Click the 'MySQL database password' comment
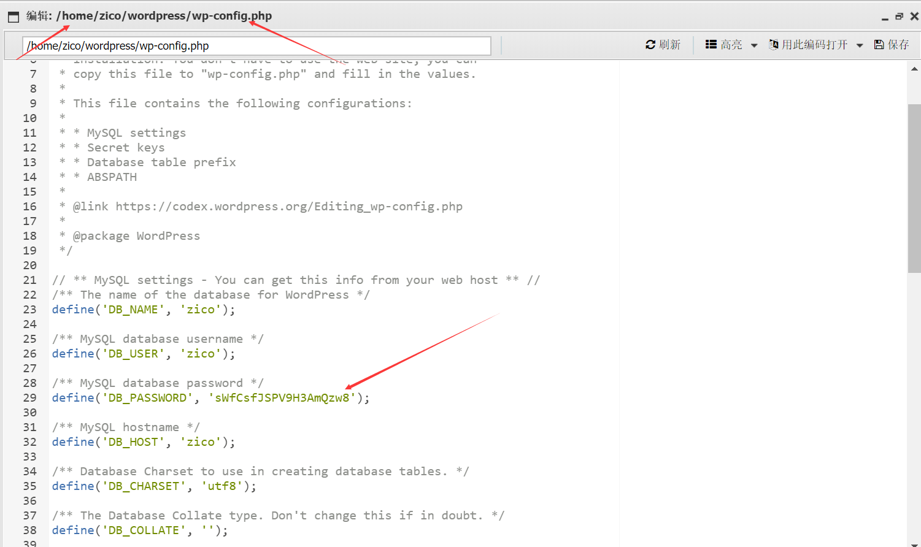This screenshot has width=921, height=547. click(158, 383)
